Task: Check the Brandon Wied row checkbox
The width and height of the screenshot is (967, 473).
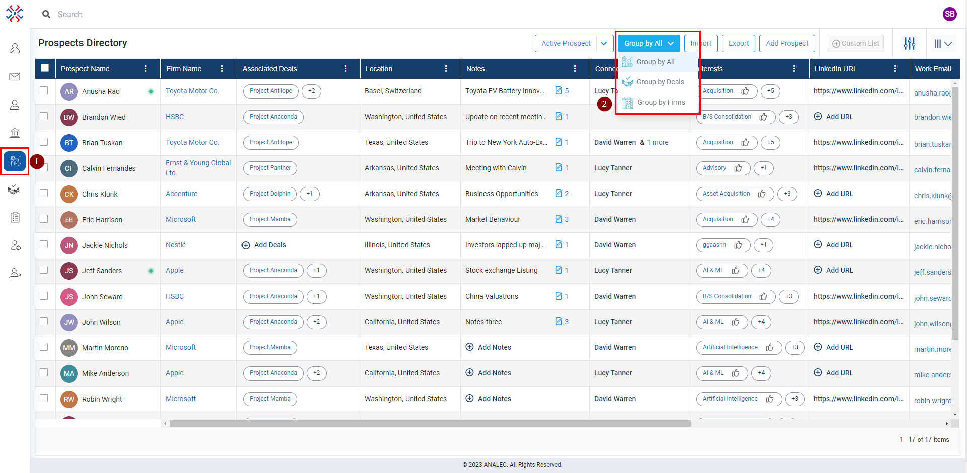Action: point(44,116)
